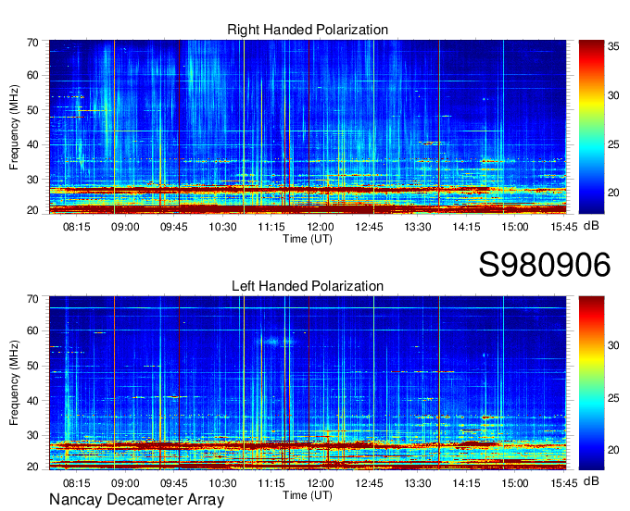Click the 12:00 time tick of the top plot
This screenshot has width=630, height=511.
click(321, 227)
